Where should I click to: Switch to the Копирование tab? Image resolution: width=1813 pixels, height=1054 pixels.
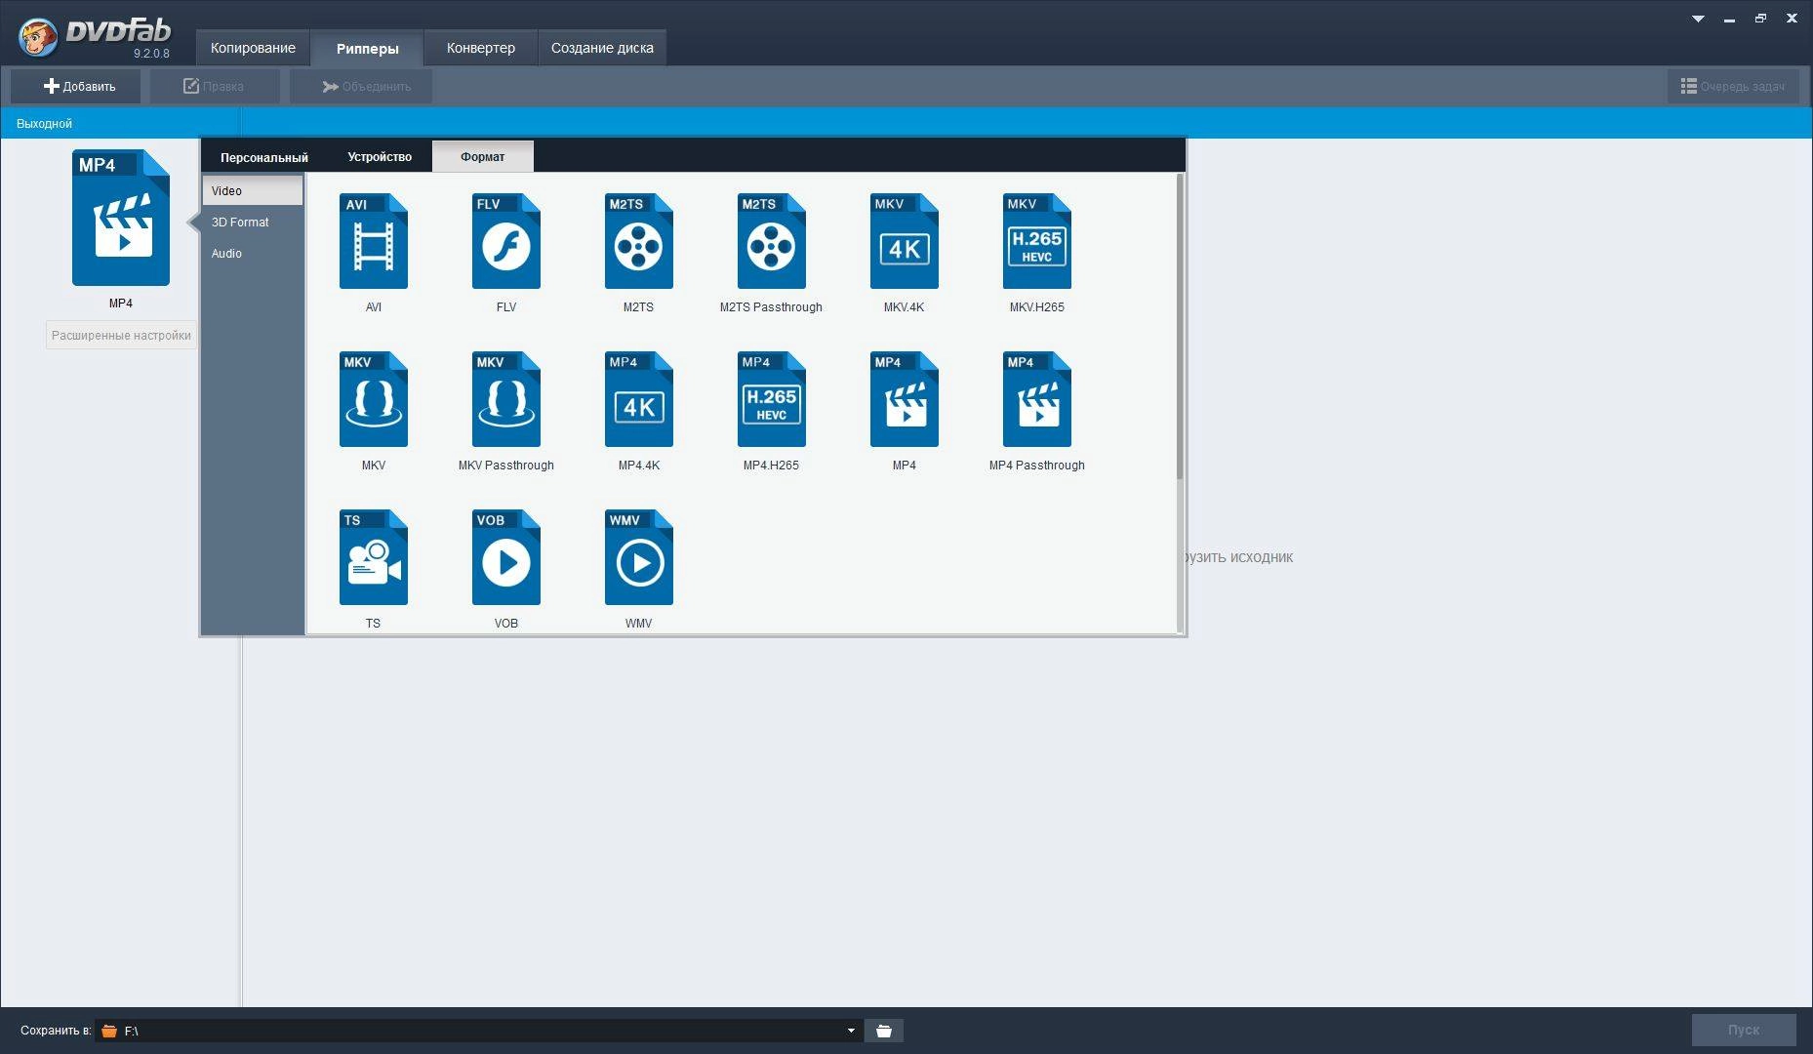tap(253, 48)
